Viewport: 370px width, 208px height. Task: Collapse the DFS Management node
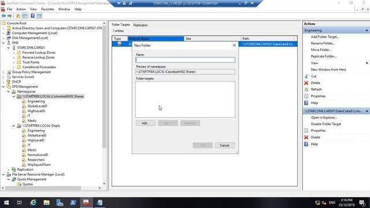coord(3,87)
